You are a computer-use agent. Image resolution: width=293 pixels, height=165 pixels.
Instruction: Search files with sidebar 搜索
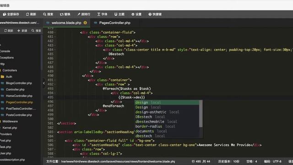click(36, 31)
